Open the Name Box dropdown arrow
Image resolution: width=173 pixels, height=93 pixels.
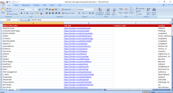18,20
